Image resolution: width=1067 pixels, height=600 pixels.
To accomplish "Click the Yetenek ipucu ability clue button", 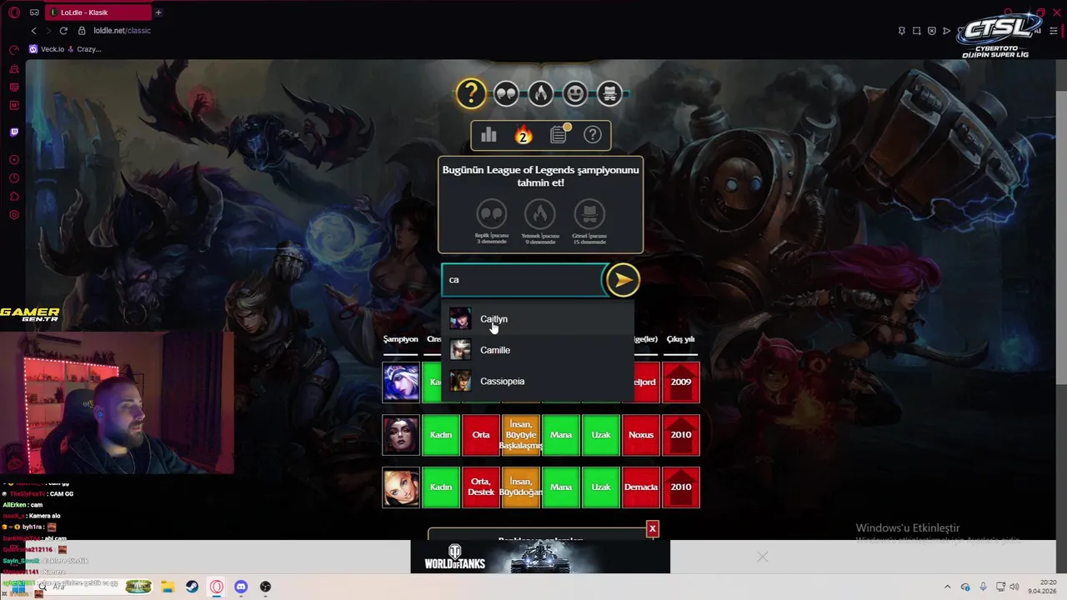I will (540, 221).
